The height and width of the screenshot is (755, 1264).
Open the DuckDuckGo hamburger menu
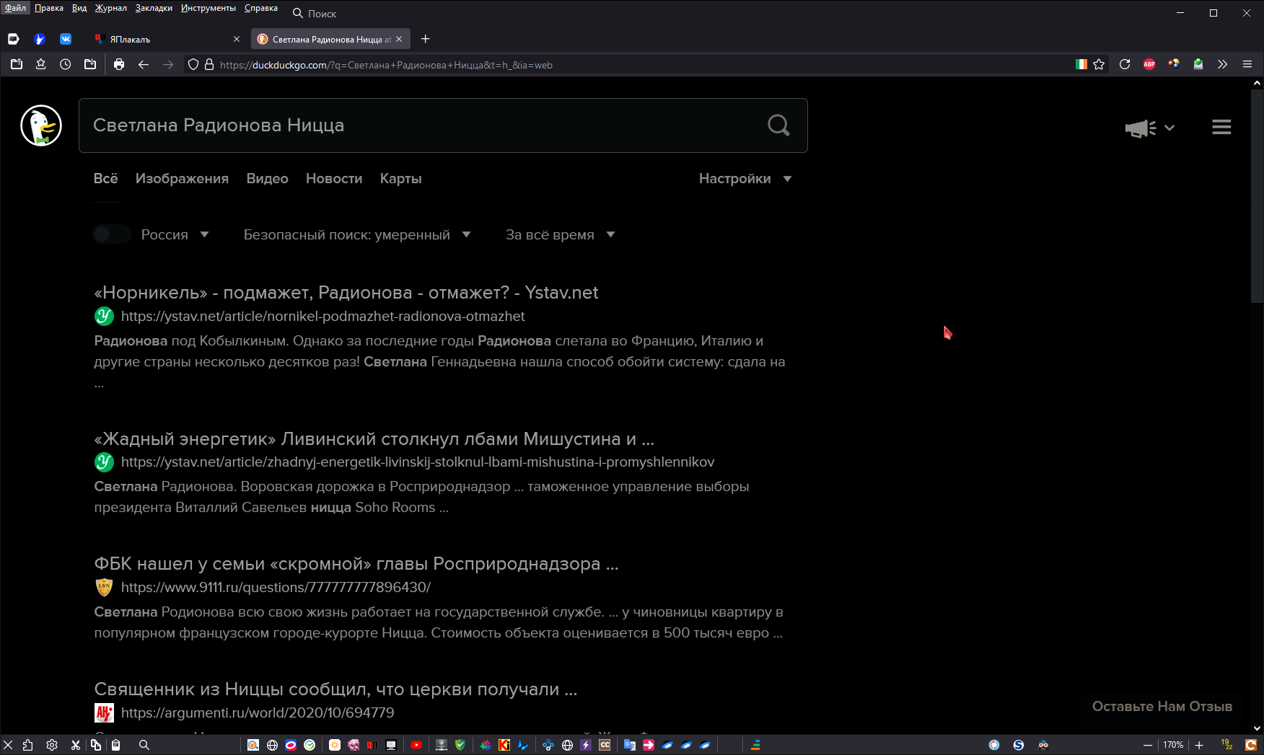pos(1221,127)
